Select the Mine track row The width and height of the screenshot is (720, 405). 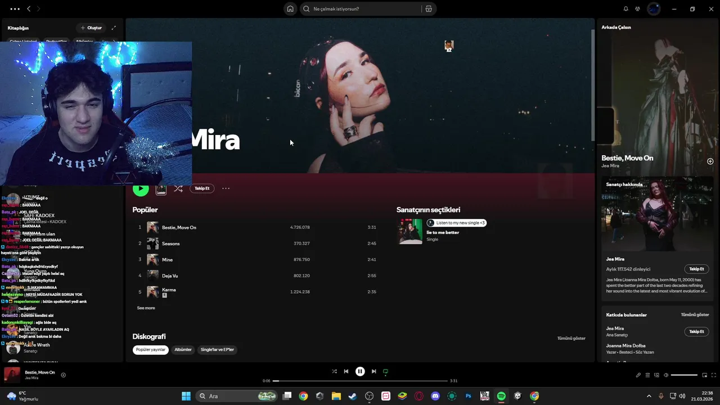[x=258, y=260]
